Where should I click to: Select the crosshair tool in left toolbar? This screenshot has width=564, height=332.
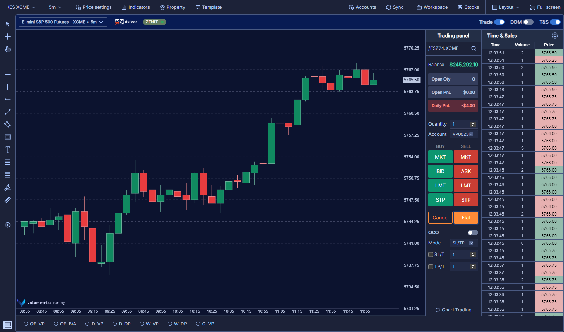pos(8,37)
